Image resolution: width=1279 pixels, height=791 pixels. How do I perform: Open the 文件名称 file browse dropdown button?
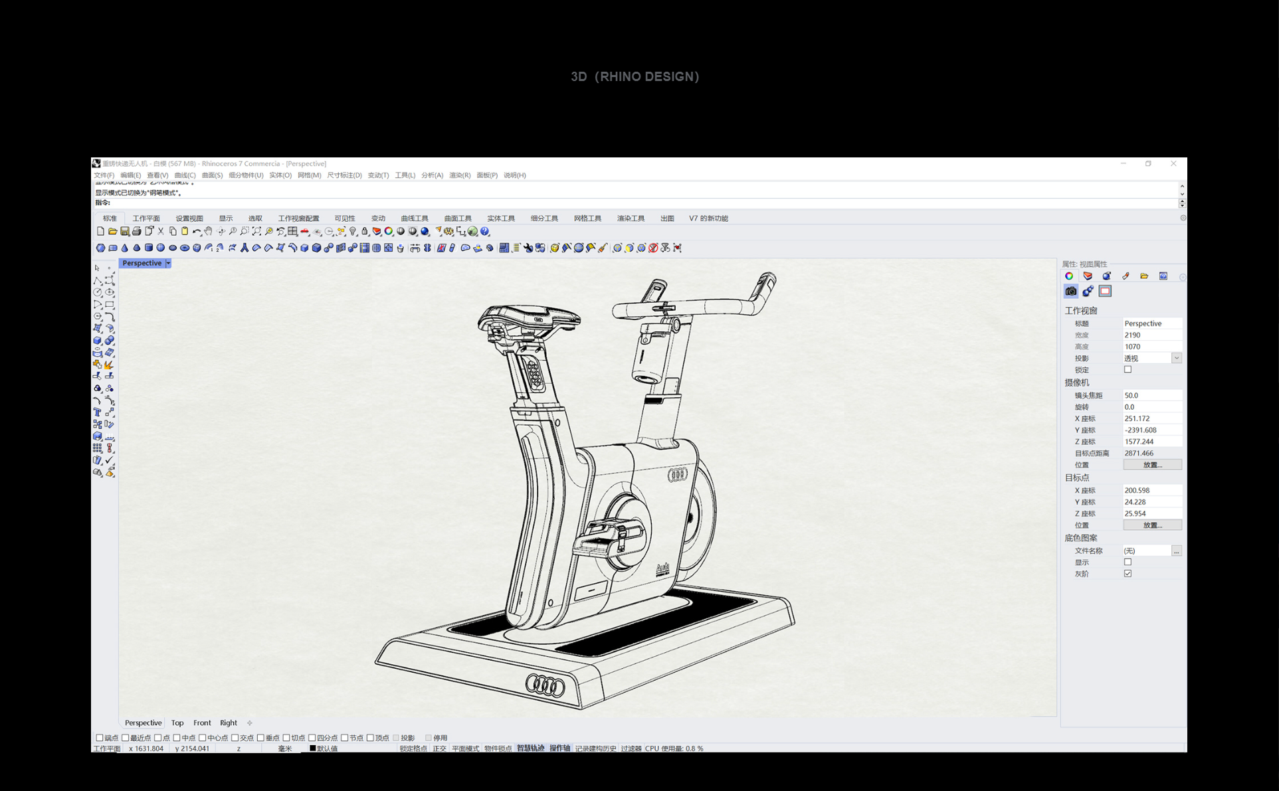click(x=1177, y=550)
